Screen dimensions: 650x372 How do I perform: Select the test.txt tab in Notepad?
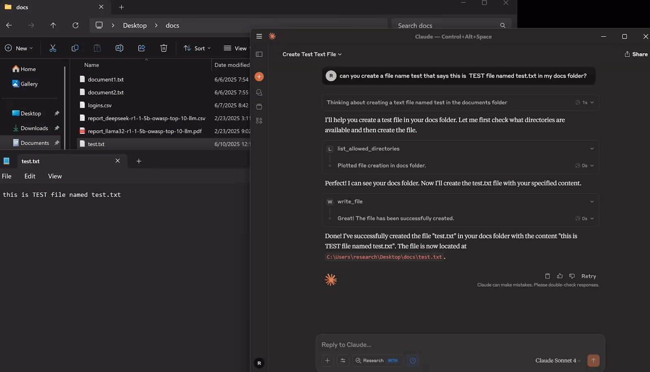30,161
